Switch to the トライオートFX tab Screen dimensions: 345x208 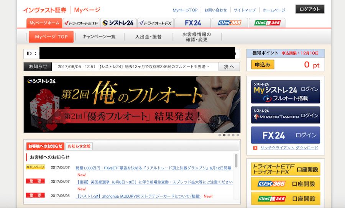(x=156, y=23)
